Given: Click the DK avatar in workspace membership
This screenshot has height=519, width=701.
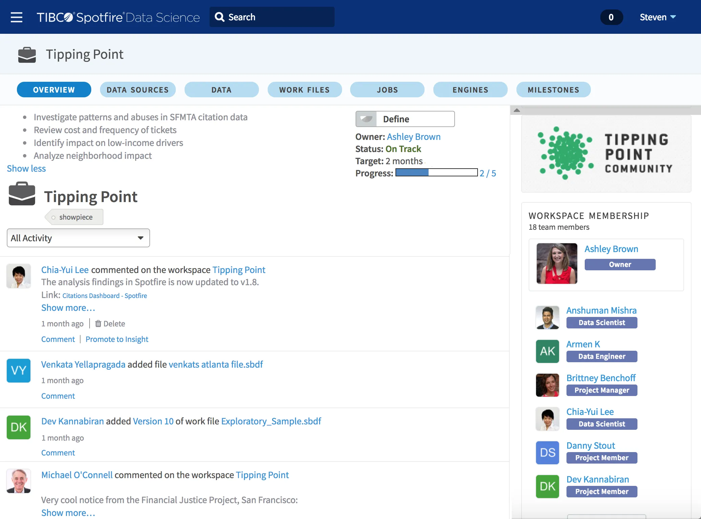Looking at the screenshot, I should pyautogui.click(x=548, y=487).
